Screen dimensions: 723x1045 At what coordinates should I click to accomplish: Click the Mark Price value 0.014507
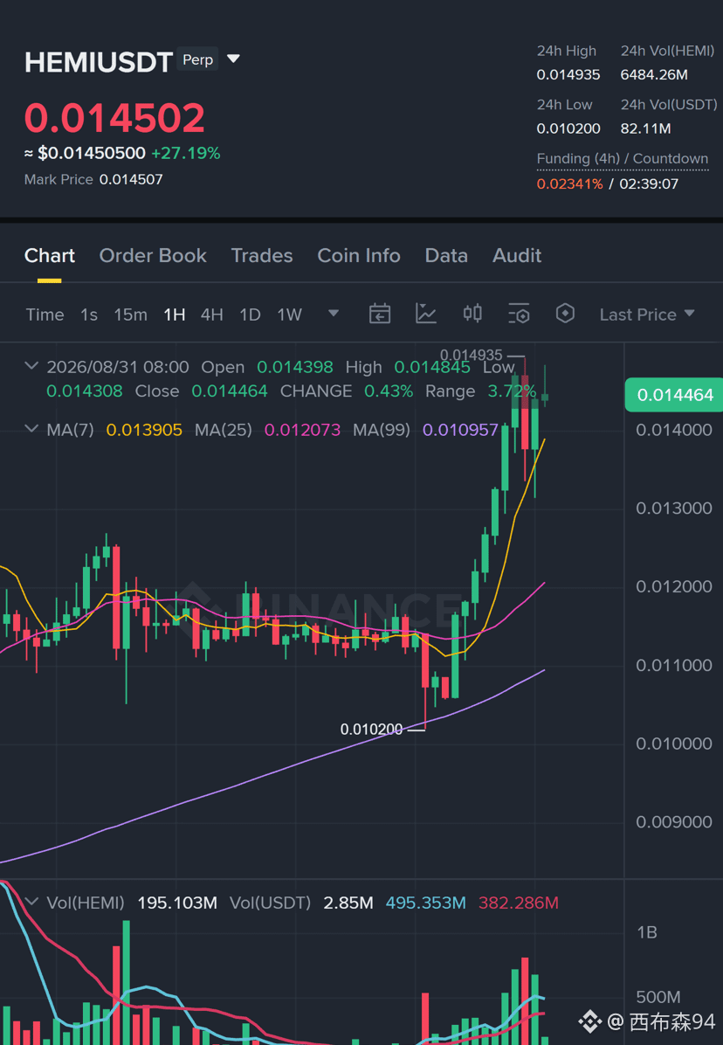(131, 179)
